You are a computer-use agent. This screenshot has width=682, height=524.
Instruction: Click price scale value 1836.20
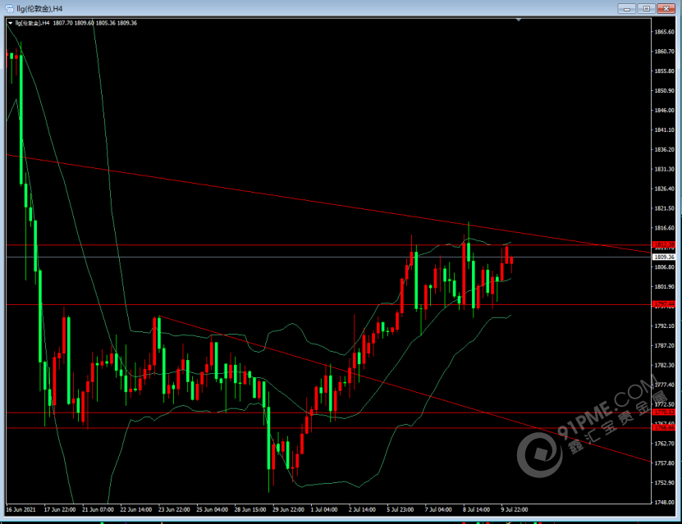click(x=664, y=149)
